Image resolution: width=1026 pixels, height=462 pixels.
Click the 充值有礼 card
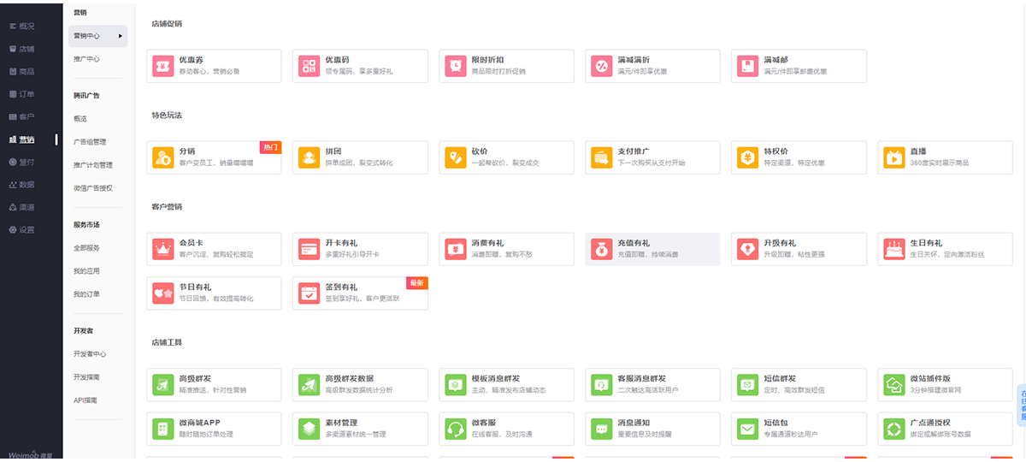point(652,249)
